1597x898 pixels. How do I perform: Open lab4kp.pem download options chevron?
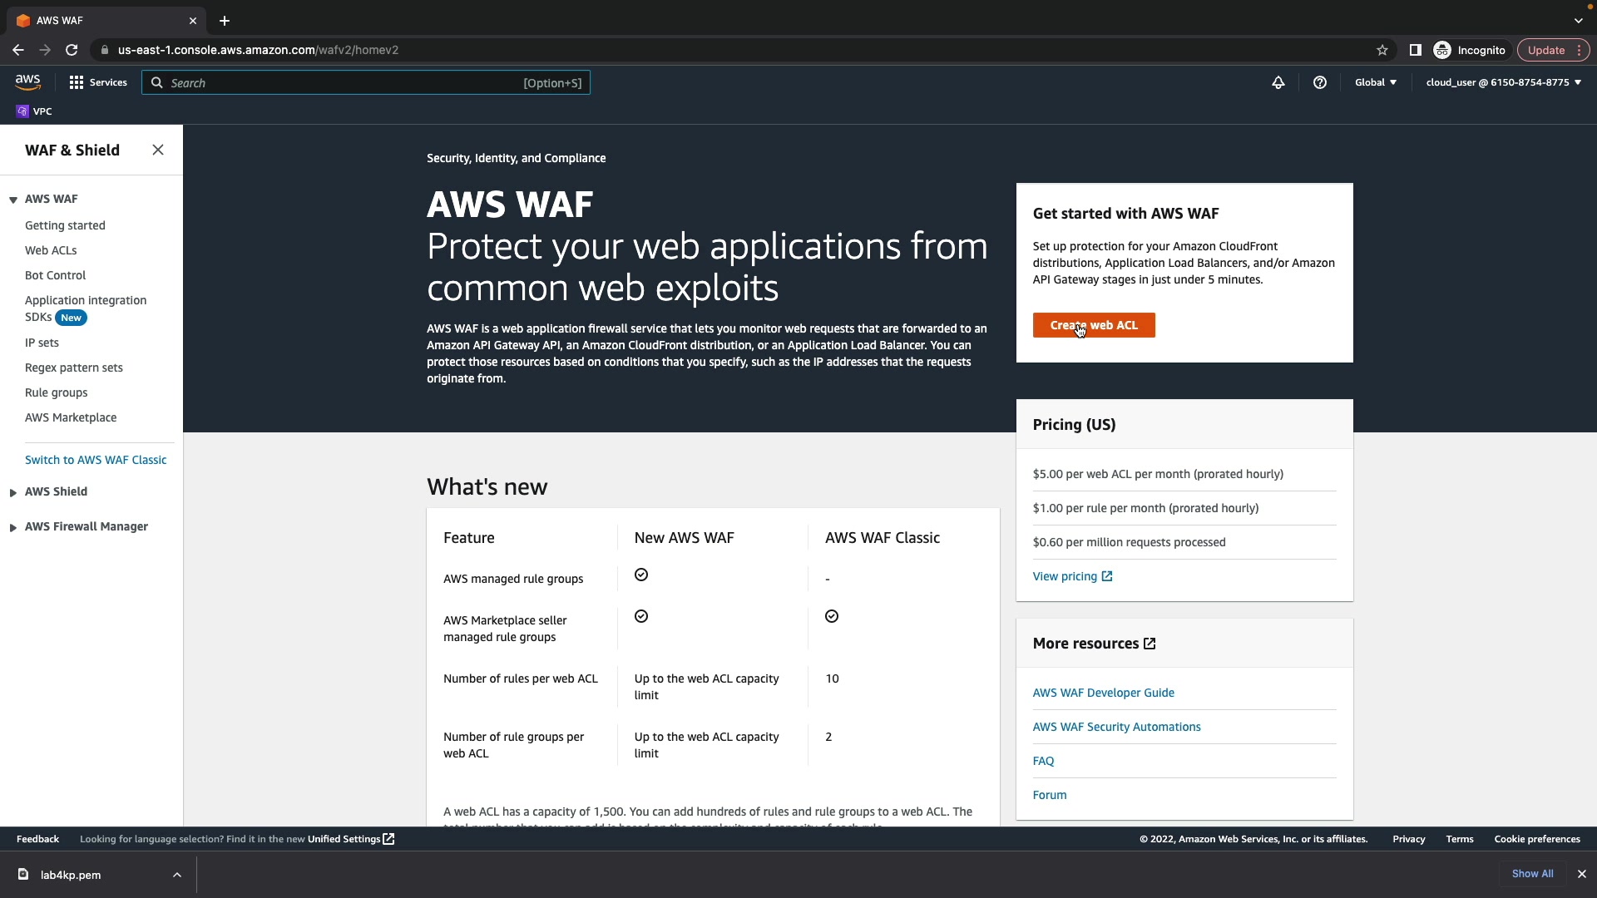177,875
